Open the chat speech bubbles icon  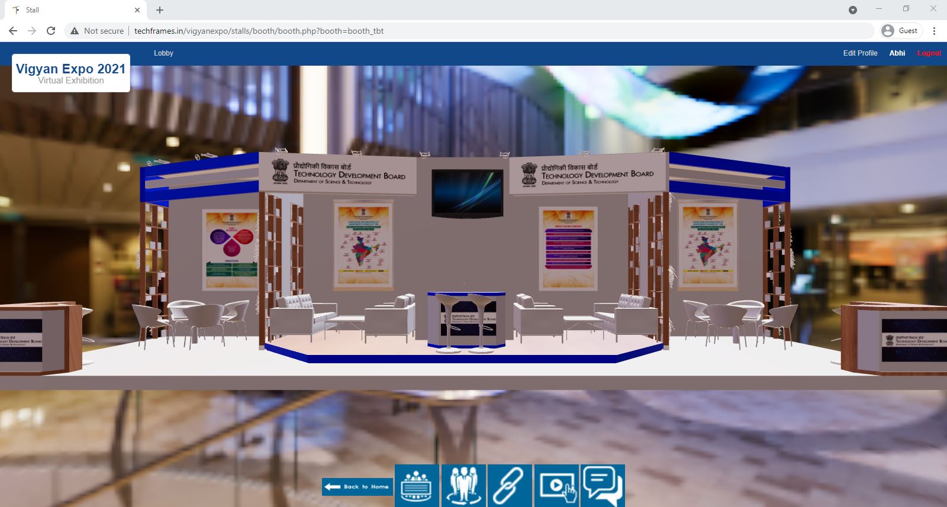pyautogui.click(x=603, y=486)
